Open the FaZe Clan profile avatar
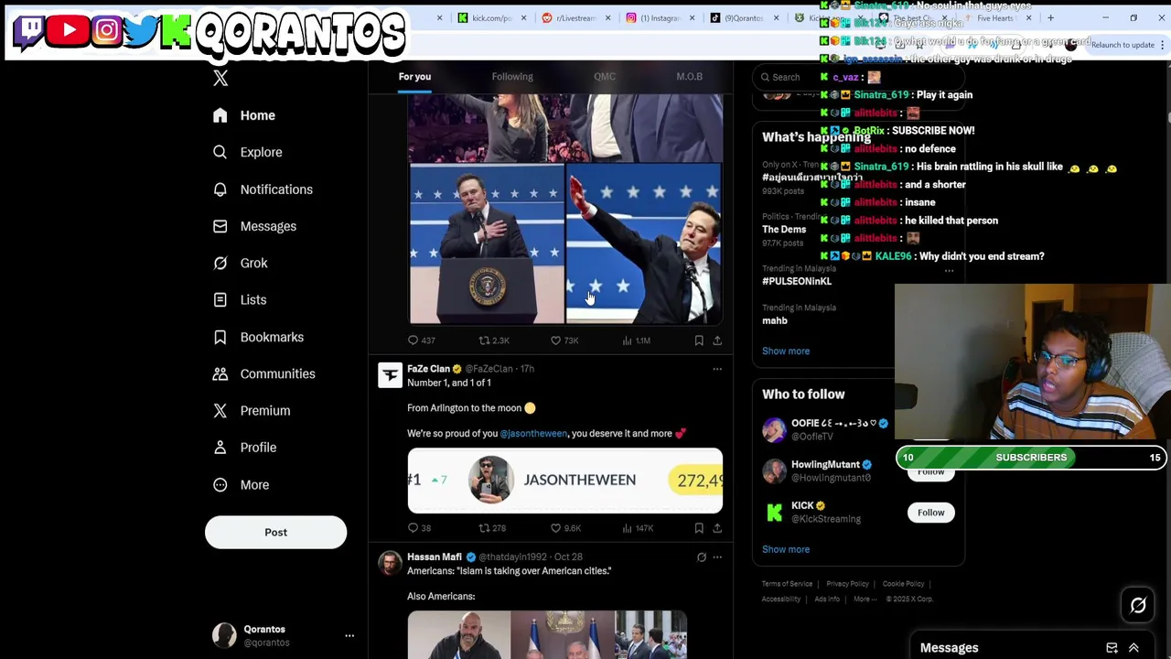The width and height of the screenshot is (1171, 659). point(391,375)
